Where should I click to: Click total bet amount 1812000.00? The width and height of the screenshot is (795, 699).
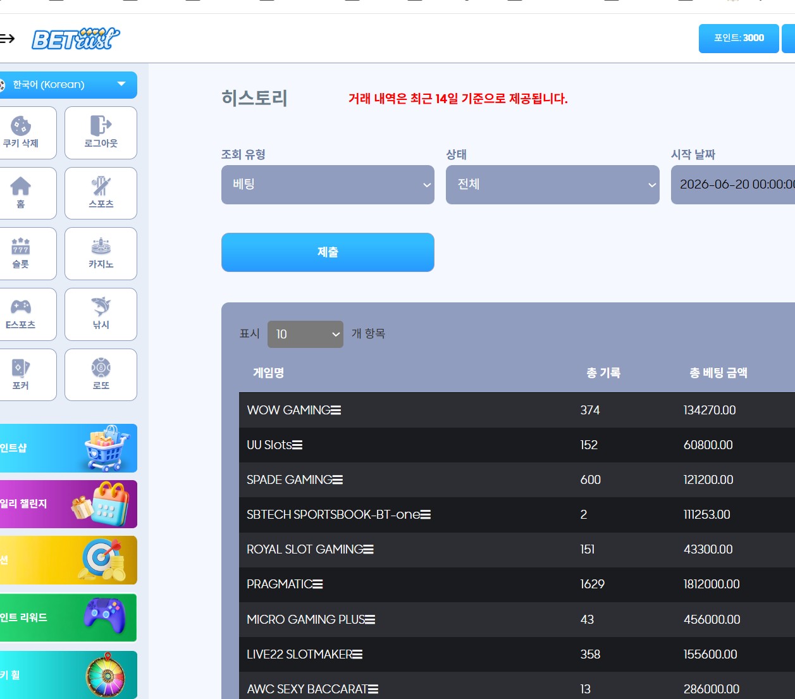pos(712,585)
